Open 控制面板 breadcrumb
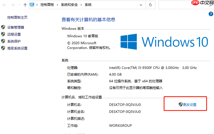This screenshot has width=214, height=134. tap(47, 5)
